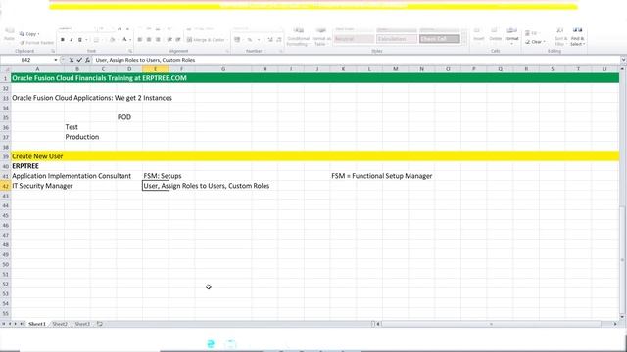
Task: Launch the Font dialog box
Action: tap(130, 51)
